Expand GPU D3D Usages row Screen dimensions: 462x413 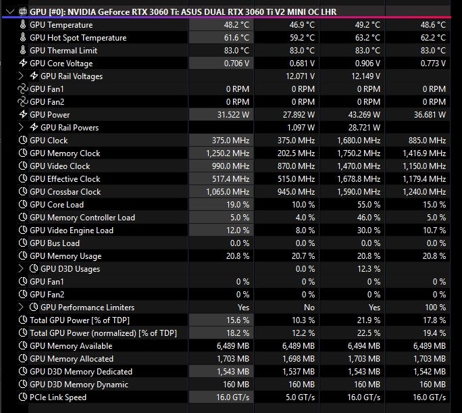pyautogui.click(x=21, y=268)
